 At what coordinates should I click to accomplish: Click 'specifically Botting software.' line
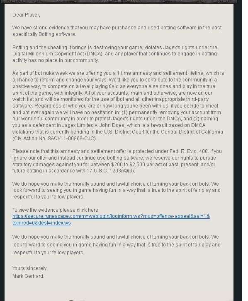click(44, 34)
